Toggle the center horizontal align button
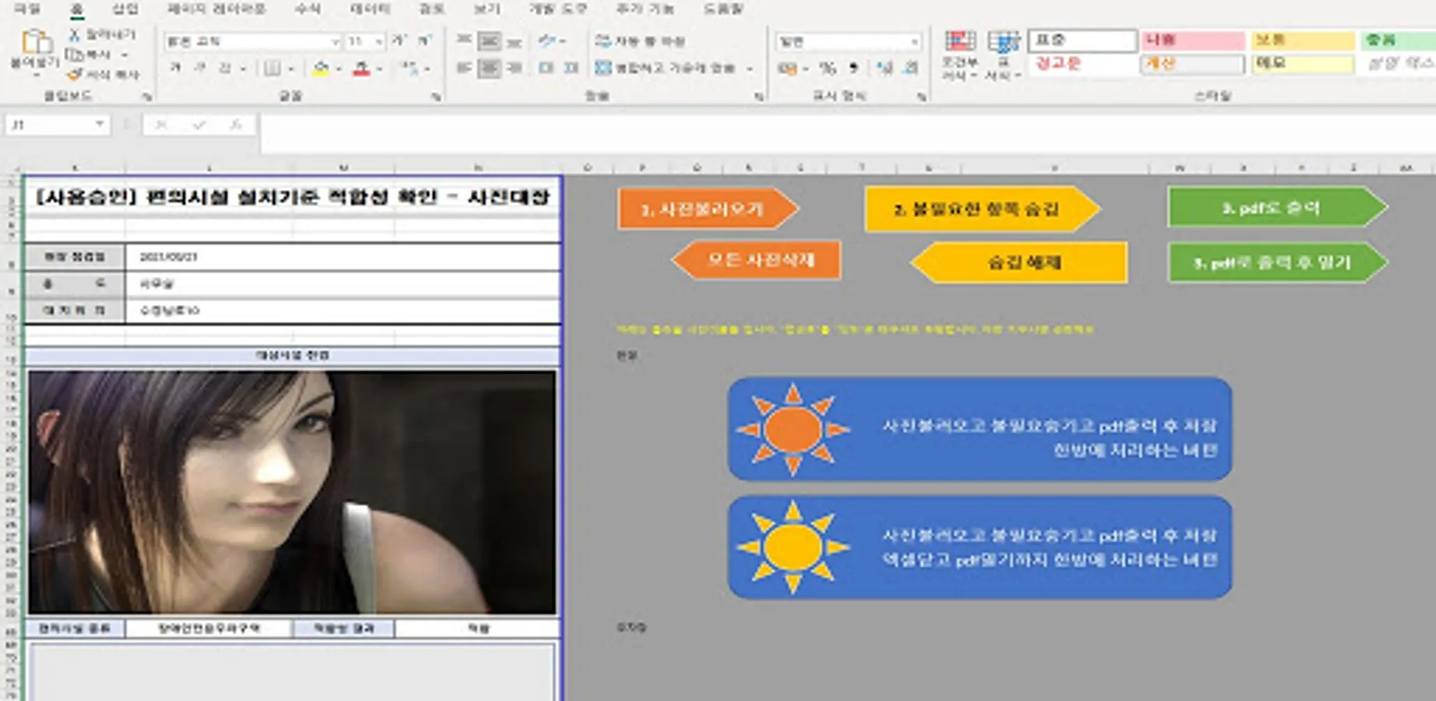The height and width of the screenshot is (701, 1436). [489, 69]
